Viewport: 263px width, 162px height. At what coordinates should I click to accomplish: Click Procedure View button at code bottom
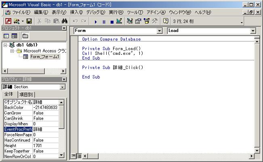coord(73,156)
